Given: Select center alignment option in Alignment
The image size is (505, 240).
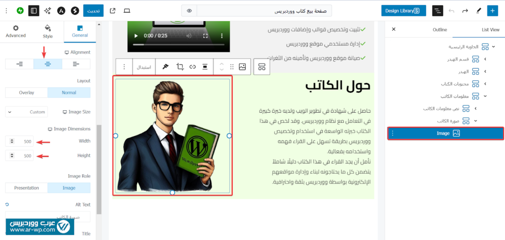Looking at the screenshot, I should [48, 64].
